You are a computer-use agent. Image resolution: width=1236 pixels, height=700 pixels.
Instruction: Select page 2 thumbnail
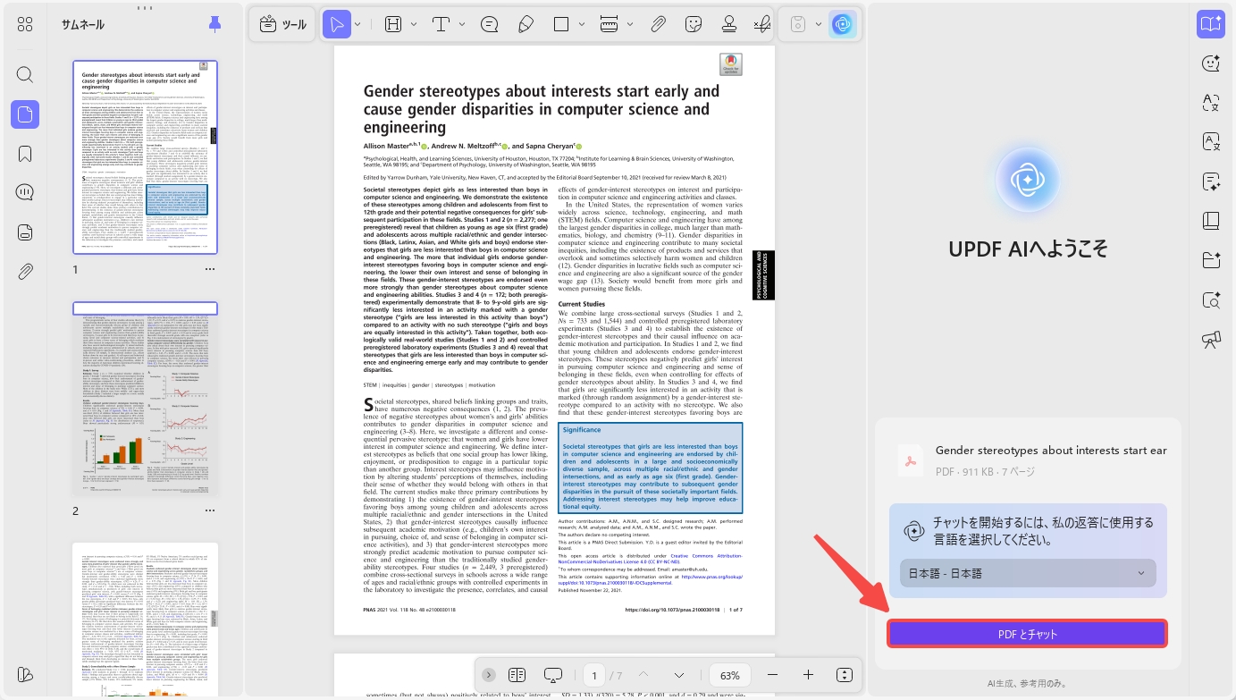[x=145, y=399]
